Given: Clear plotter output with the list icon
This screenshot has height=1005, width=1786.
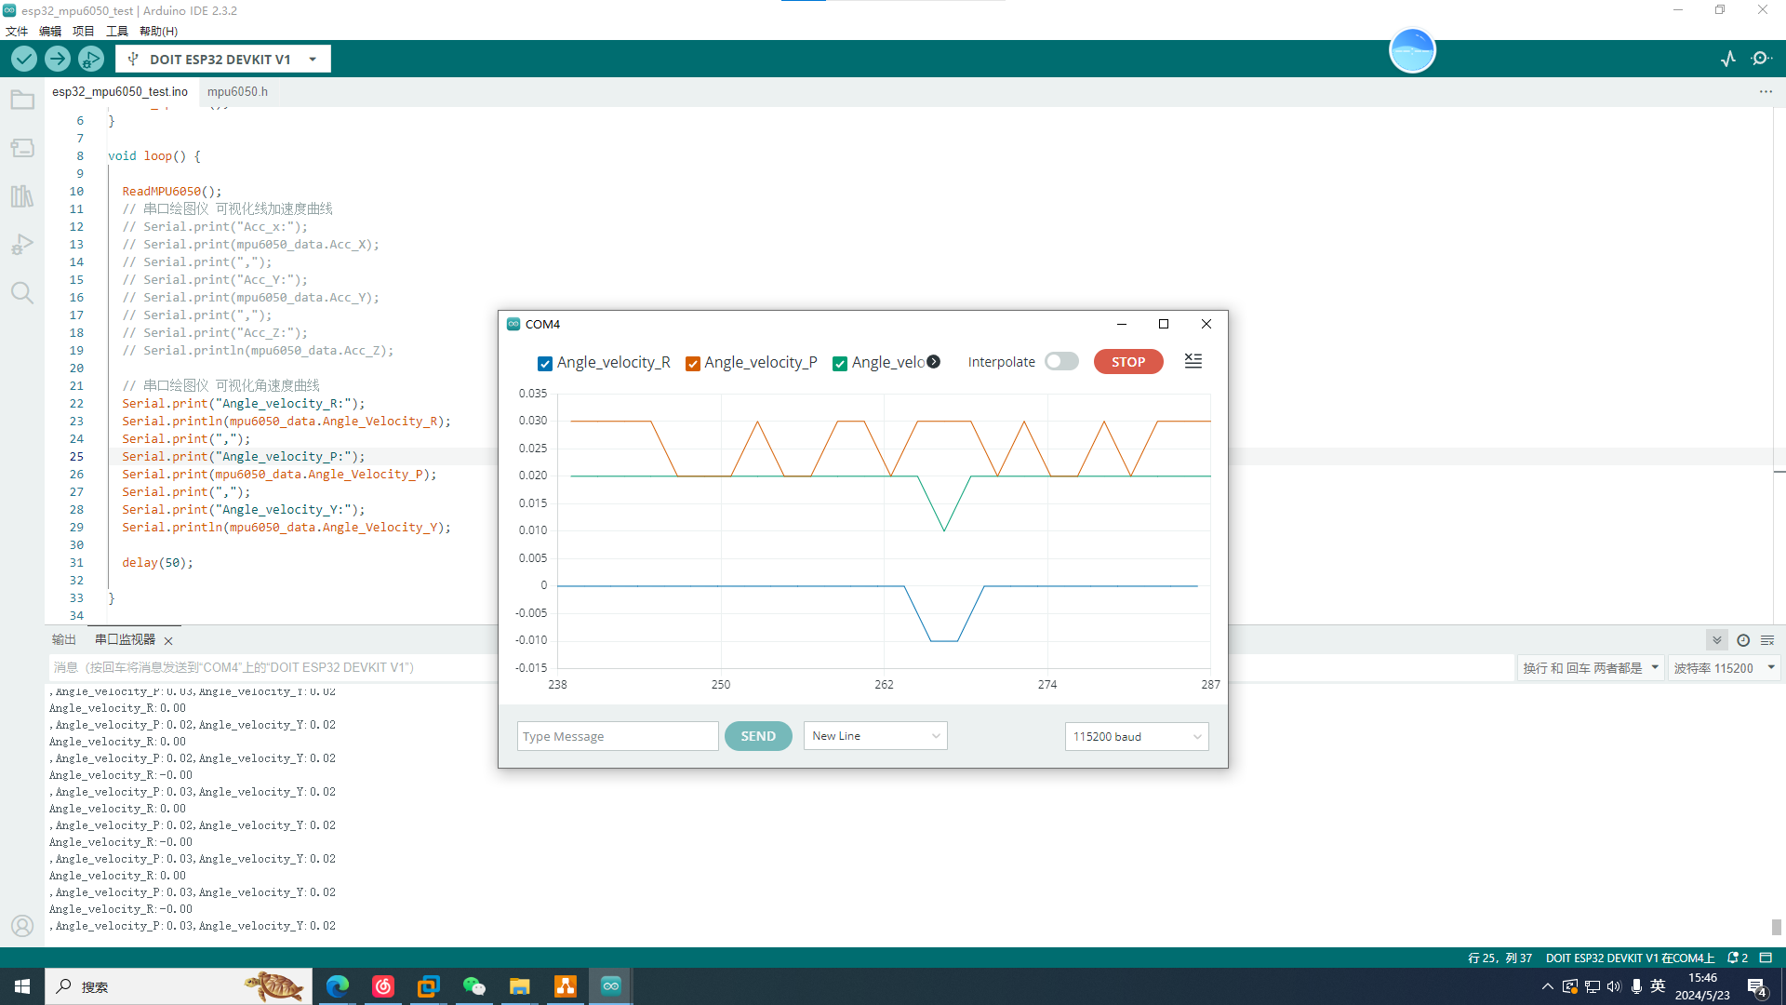Looking at the screenshot, I should [x=1193, y=361].
